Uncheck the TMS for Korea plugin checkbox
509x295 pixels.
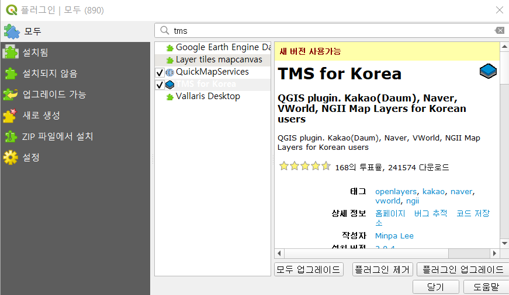pyautogui.click(x=160, y=85)
